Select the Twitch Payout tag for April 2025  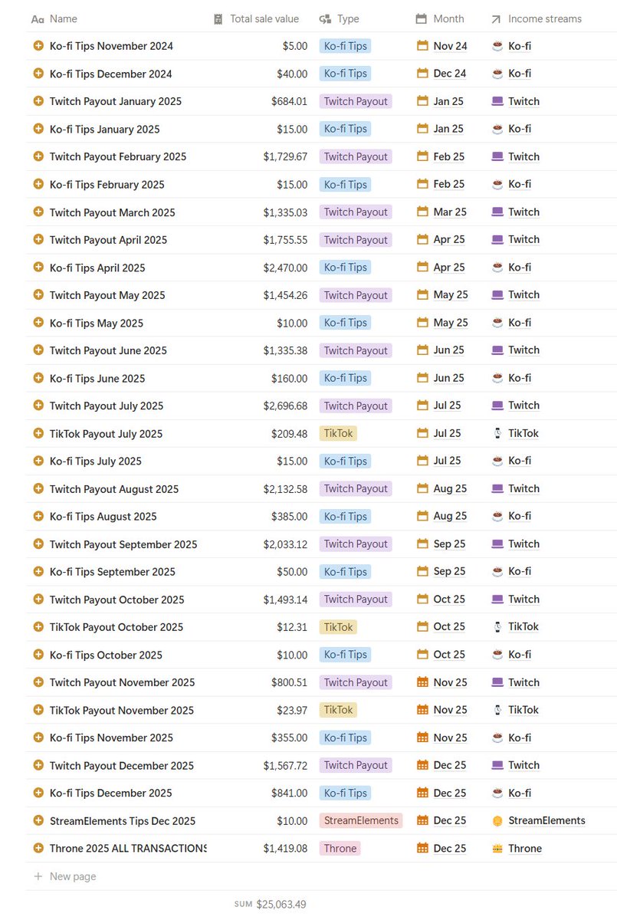click(x=356, y=239)
